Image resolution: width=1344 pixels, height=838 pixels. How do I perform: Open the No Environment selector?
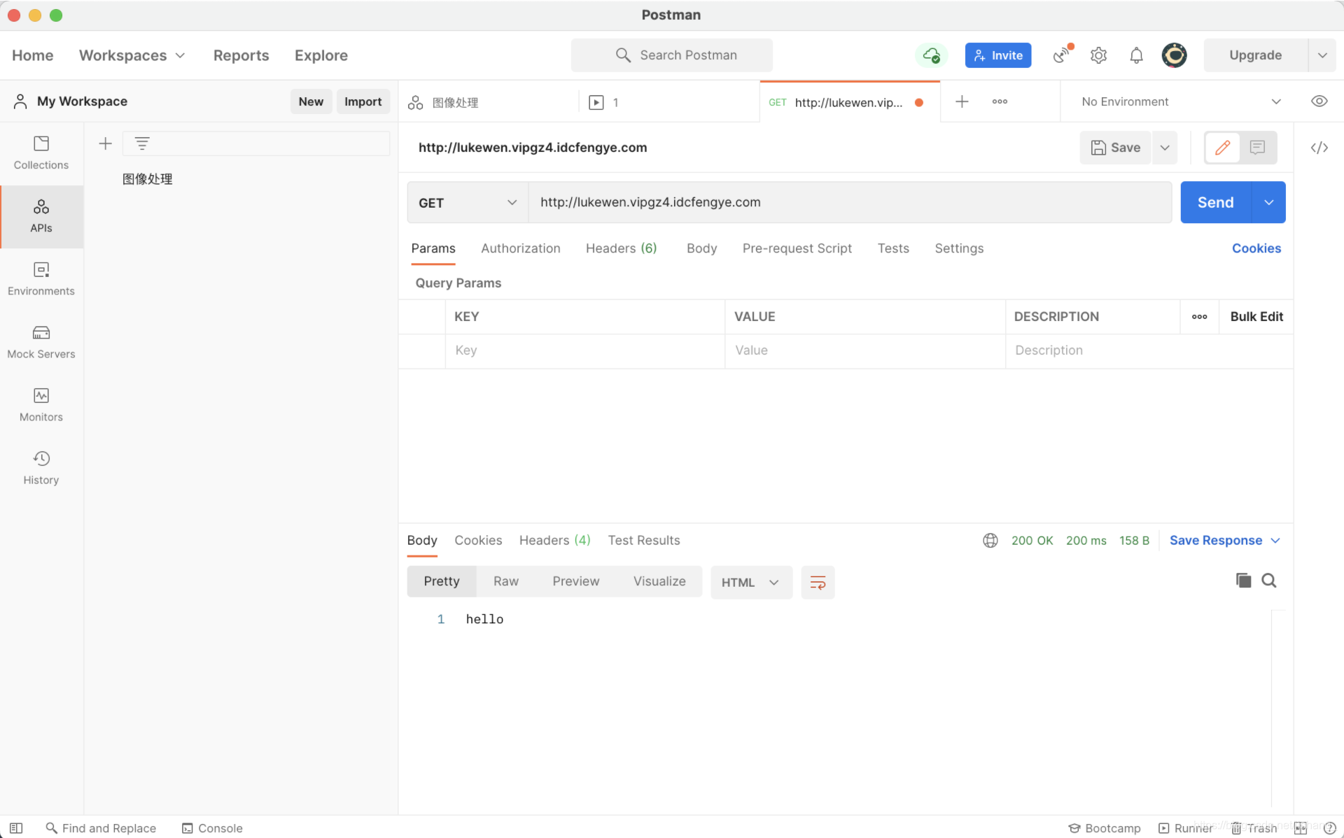click(1180, 101)
